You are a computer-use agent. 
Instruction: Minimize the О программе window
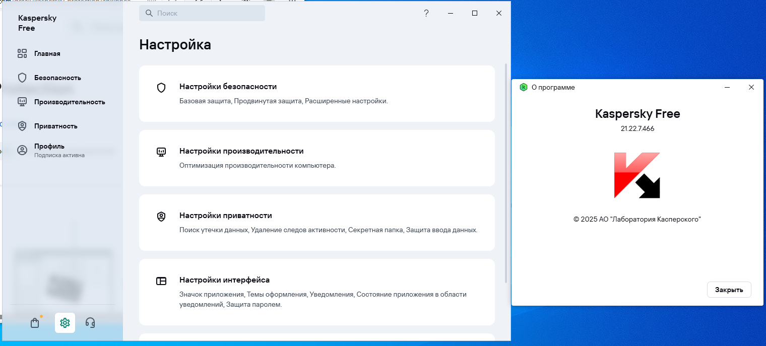click(x=727, y=87)
